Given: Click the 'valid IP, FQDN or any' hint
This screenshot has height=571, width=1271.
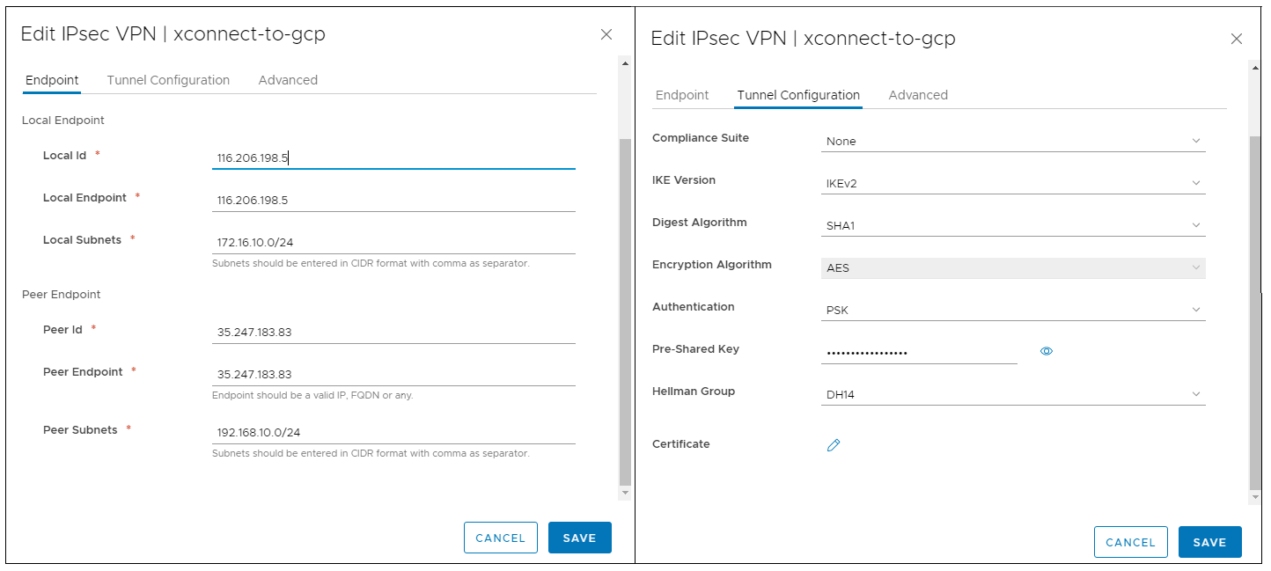Looking at the screenshot, I should [x=312, y=395].
